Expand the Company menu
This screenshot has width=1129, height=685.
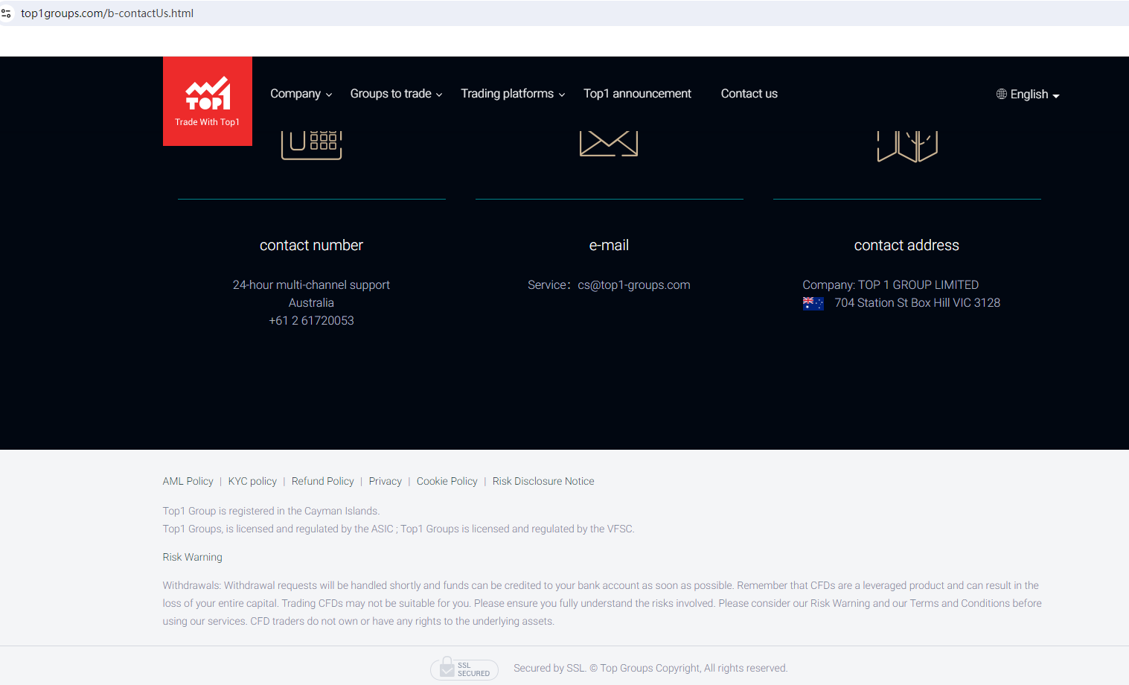[301, 94]
